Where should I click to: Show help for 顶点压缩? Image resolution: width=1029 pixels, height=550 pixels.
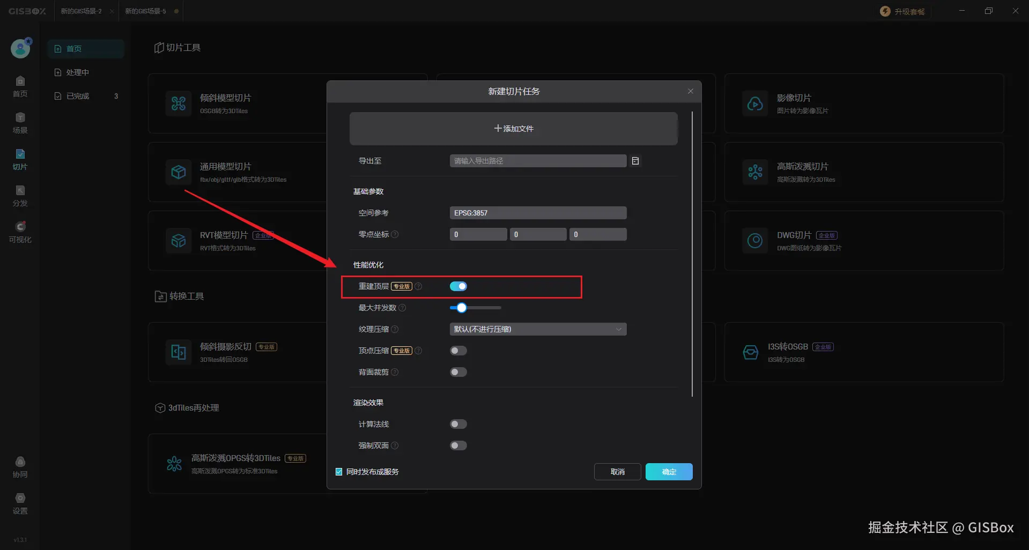[x=419, y=351]
